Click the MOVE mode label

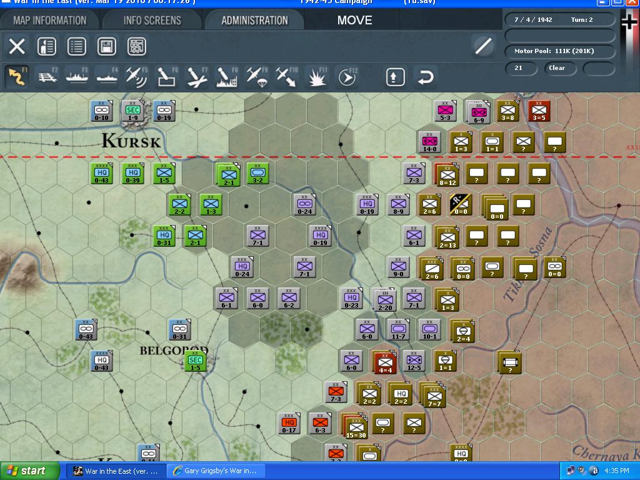(354, 21)
